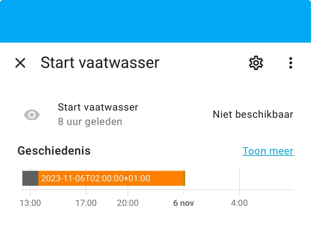The width and height of the screenshot is (311, 249).
Task: Click the Start vaatwasser dialog title
Action: tap(100, 63)
